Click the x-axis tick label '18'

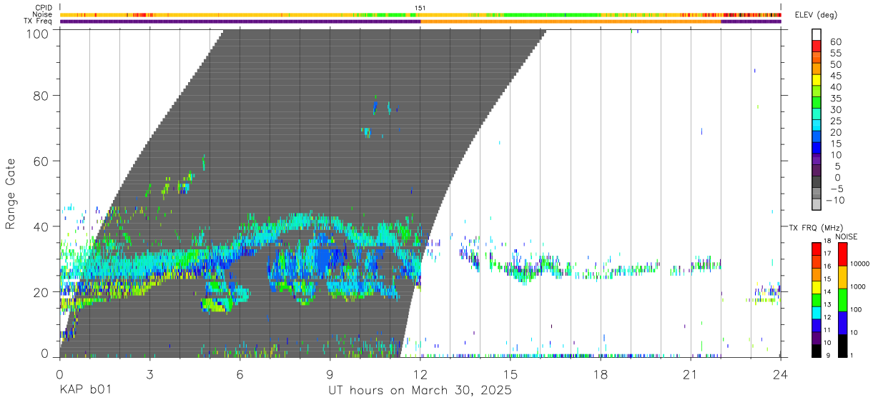pos(600,374)
